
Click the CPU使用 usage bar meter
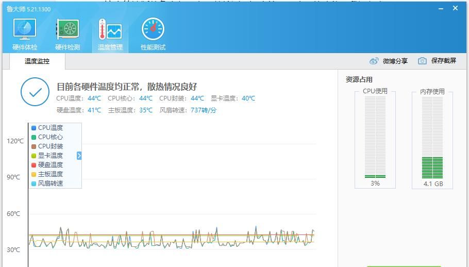[375, 137]
